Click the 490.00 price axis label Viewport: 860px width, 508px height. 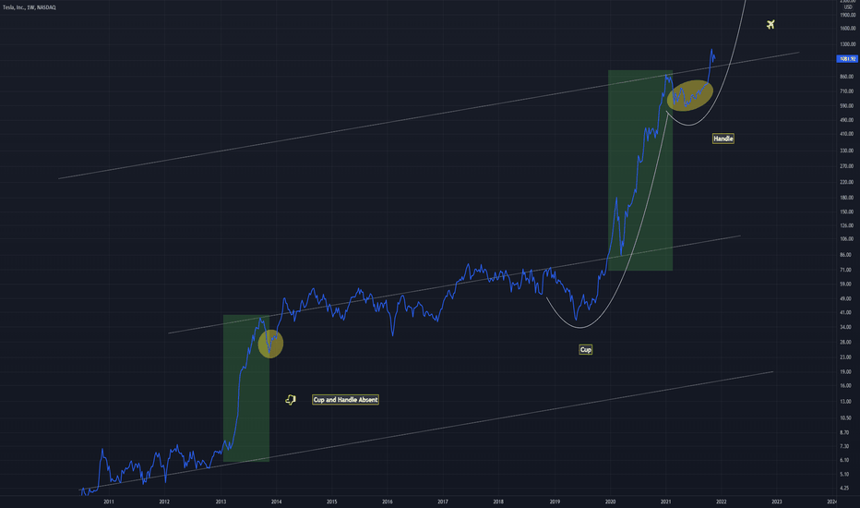click(x=847, y=120)
